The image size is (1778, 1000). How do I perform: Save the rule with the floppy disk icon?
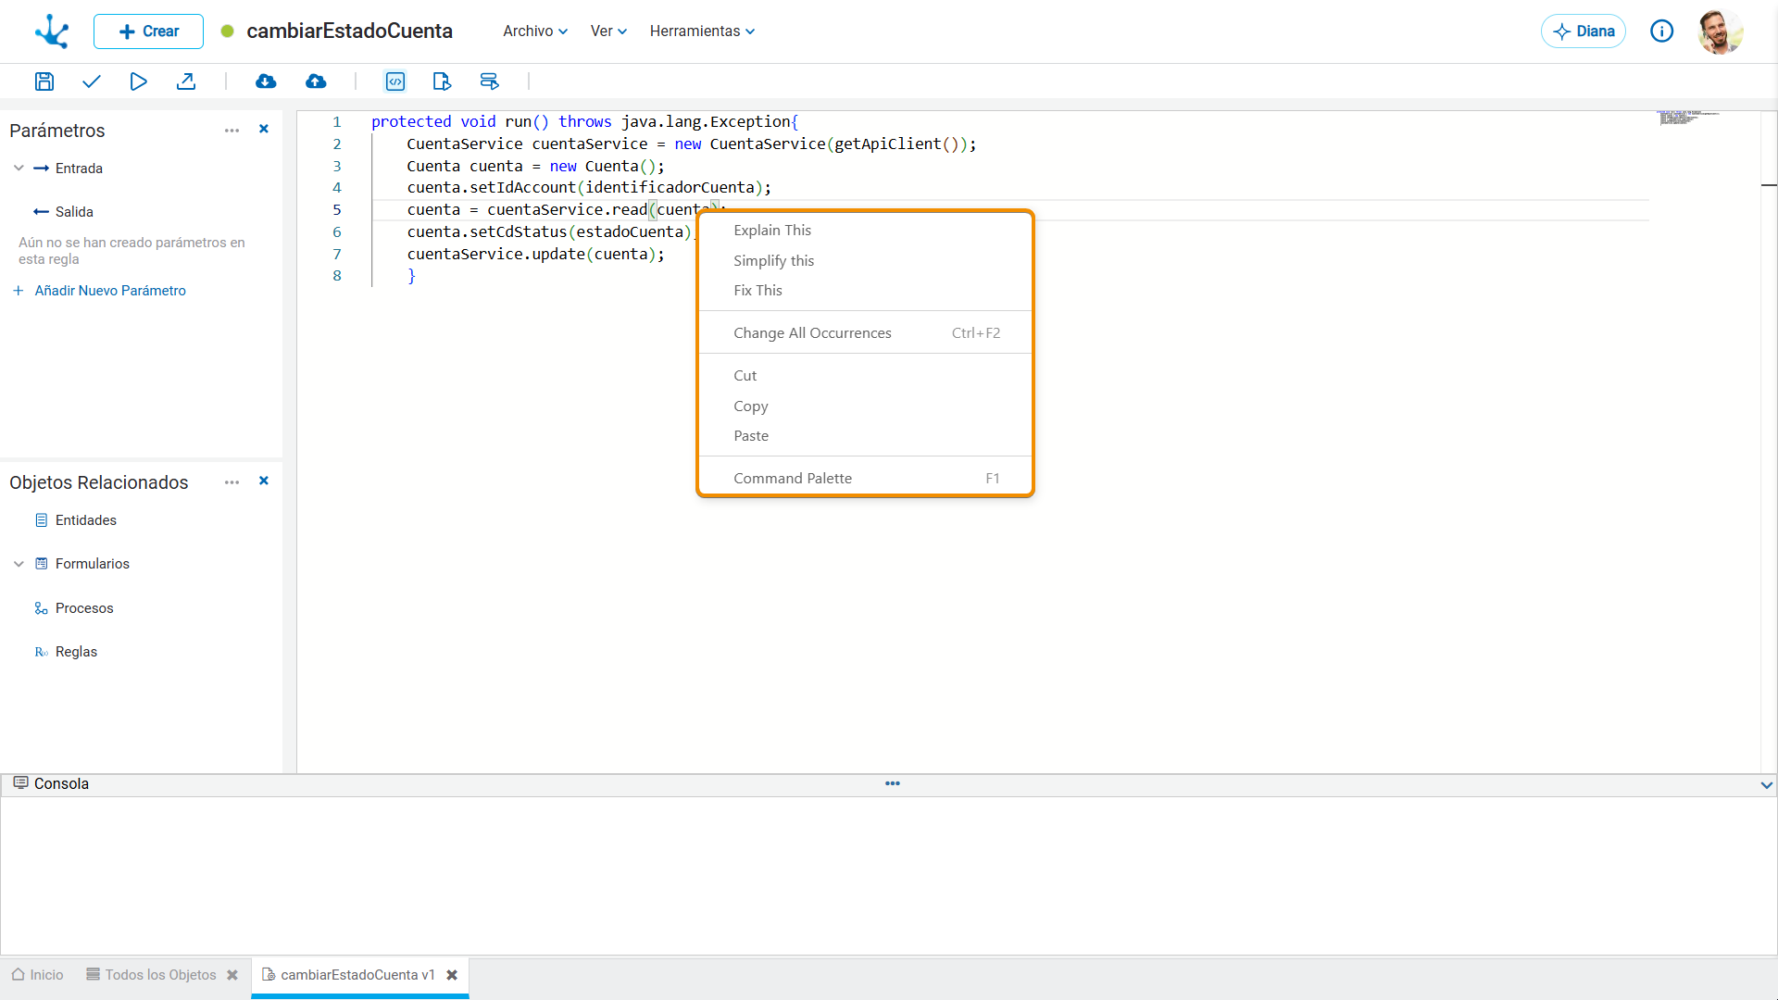point(44,81)
